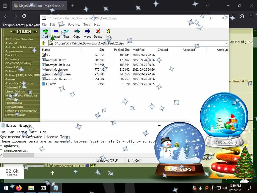Open File Explorer from the taskbar
Image resolution: width=257 pixels, height=193 pixels.
(x=31, y=188)
